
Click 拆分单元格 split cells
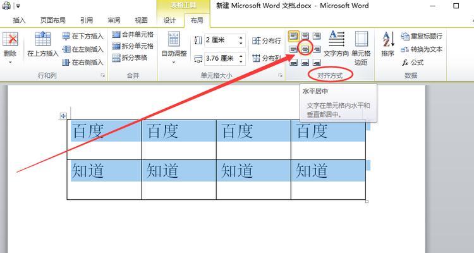click(133, 46)
